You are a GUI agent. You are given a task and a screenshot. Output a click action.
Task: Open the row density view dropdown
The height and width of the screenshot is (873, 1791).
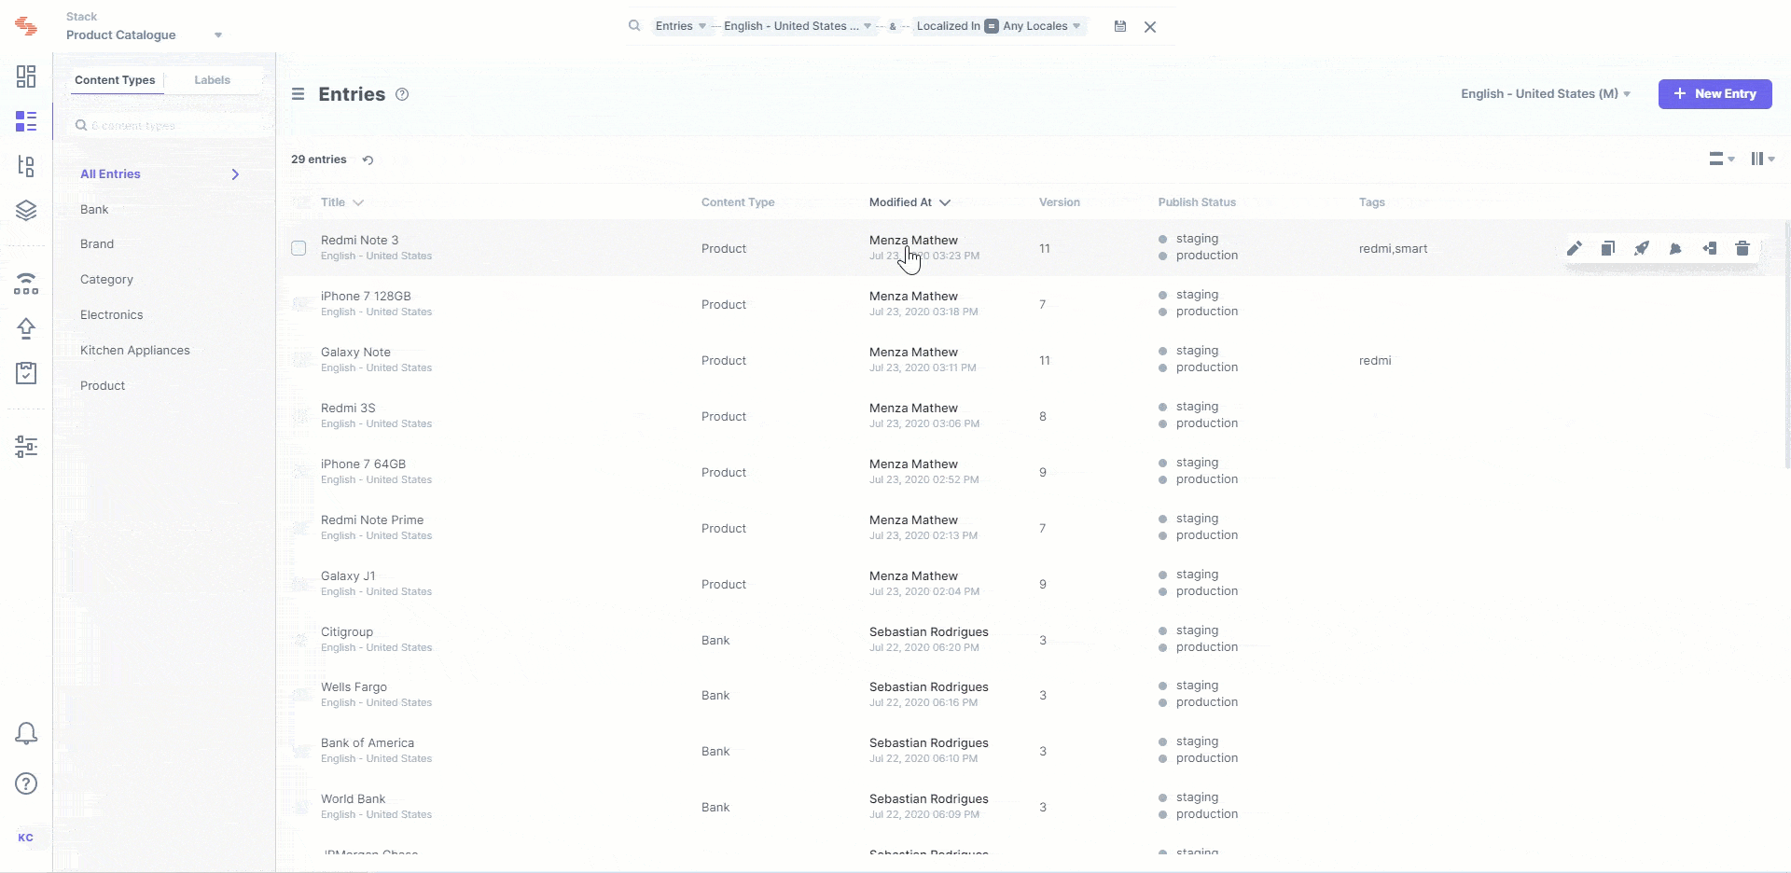click(1721, 159)
